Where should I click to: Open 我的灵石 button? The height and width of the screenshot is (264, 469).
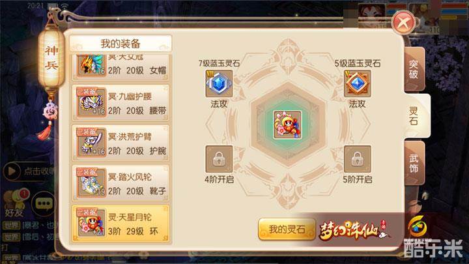pyautogui.click(x=287, y=229)
